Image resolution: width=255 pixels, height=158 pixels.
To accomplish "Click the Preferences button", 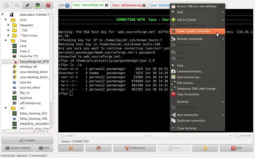I will click(x=134, y=148).
